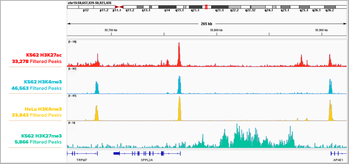Click the q21.3 cytoband on the ideogram

point(219,7)
